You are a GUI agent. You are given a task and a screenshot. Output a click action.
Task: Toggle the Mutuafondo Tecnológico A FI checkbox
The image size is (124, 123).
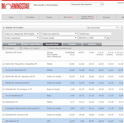coord(3,89)
